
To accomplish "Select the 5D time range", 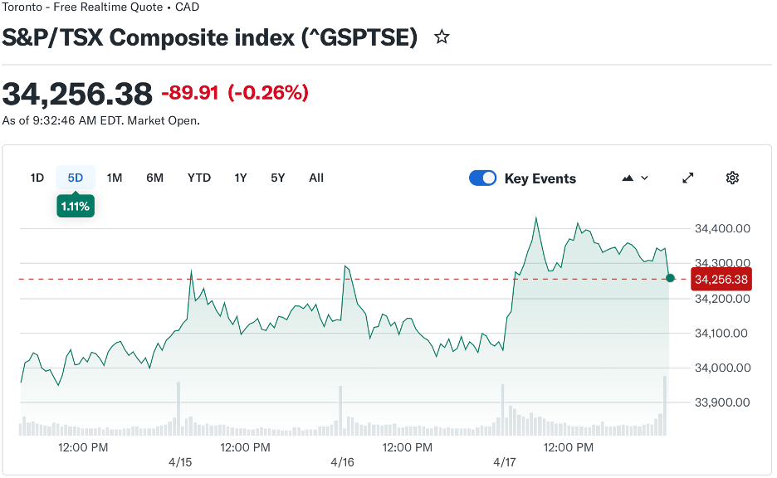I will click(x=76, y=178).
